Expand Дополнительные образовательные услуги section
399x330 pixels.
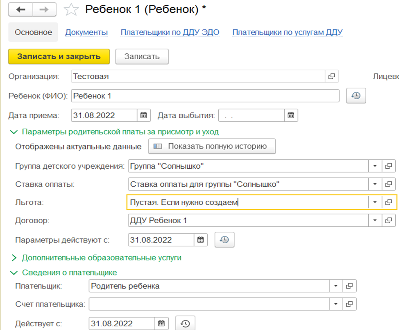14,258
